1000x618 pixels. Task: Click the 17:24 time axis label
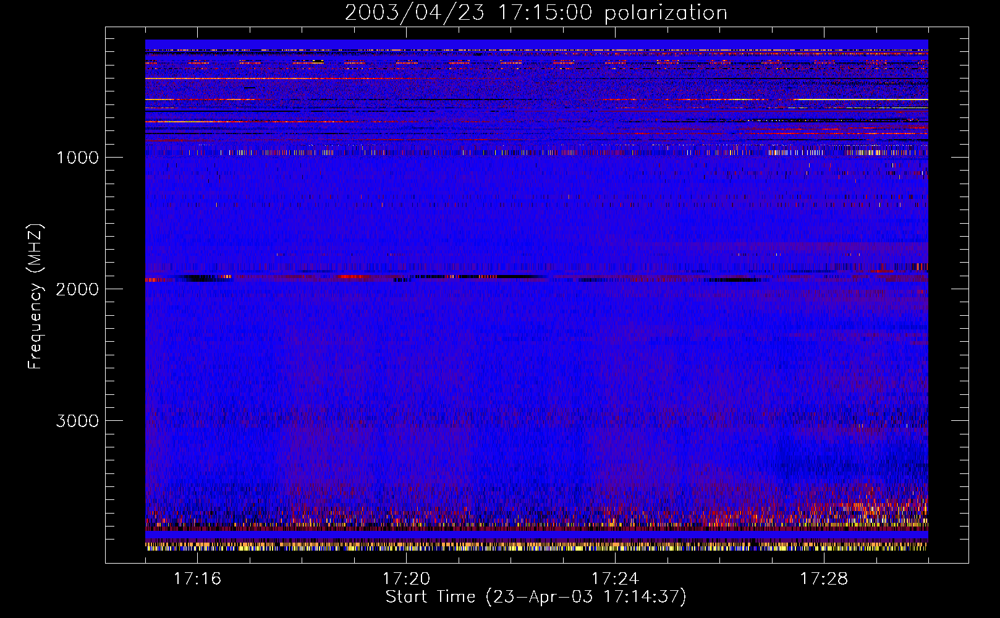click(615, 579)
